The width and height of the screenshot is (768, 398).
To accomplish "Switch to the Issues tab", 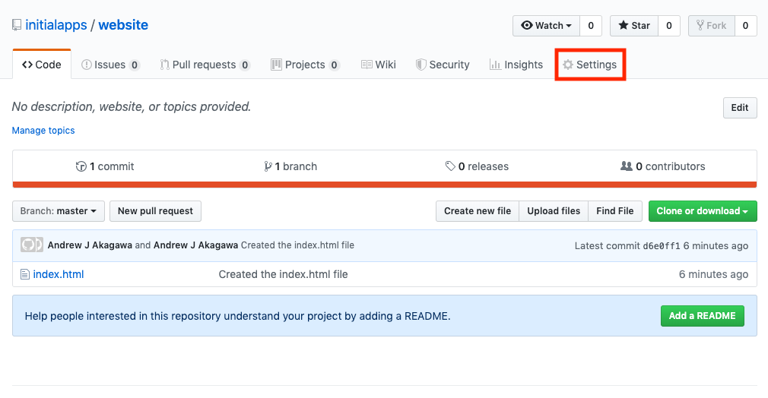I will [x=111, y=65].
